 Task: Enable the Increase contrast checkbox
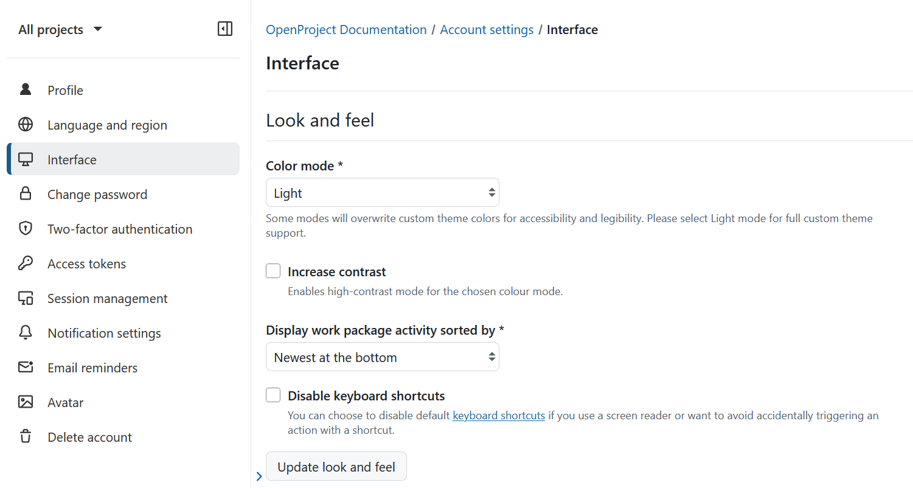point(273,271)
